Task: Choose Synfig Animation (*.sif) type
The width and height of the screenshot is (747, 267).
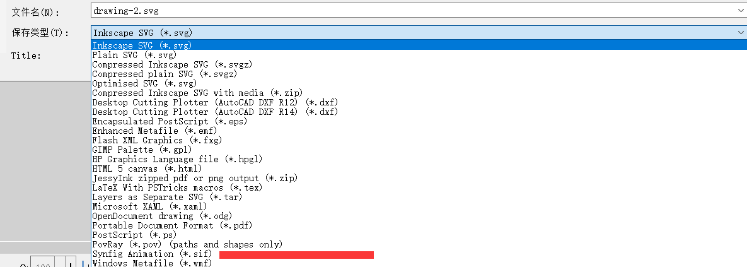Action: [151, 254]
